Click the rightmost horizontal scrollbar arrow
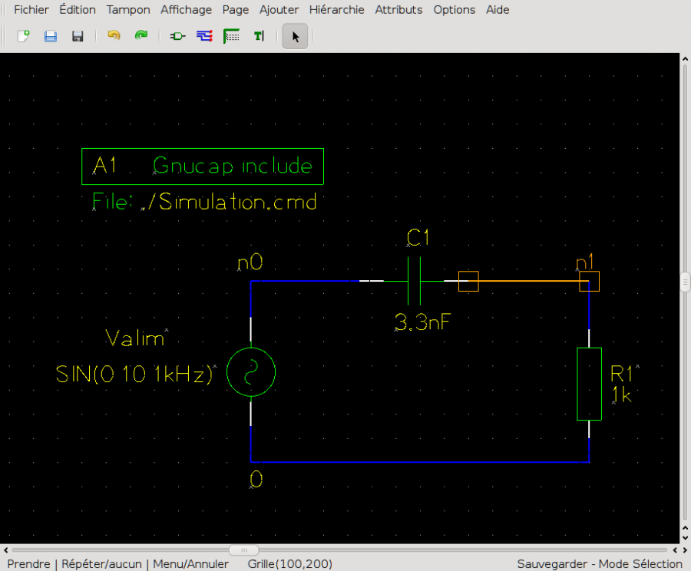The width and height of the screenshot is (691, 571). tap(686, 550)
